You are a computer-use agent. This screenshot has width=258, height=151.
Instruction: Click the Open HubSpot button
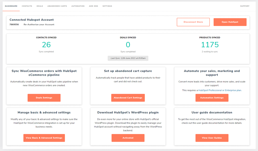pyautogui.click(x=230, y=22)
